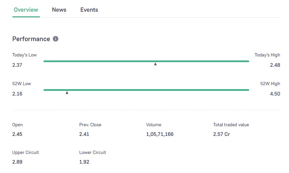Click the 52W Low/High range bar

[x=146, y=90]
